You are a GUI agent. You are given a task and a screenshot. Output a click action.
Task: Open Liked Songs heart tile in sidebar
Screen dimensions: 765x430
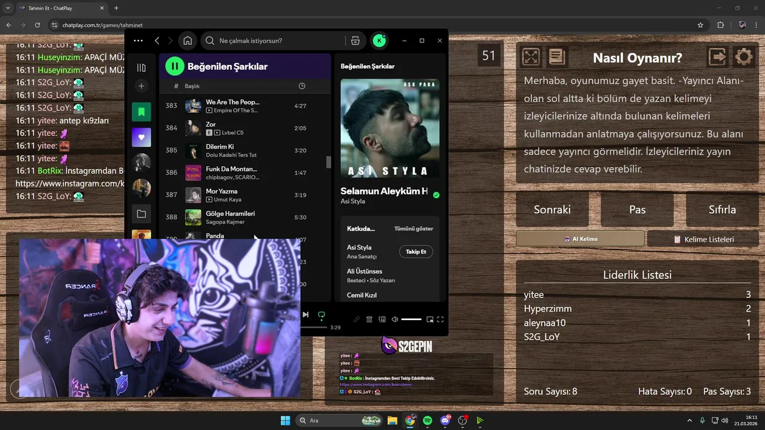(x=142, y=137)
